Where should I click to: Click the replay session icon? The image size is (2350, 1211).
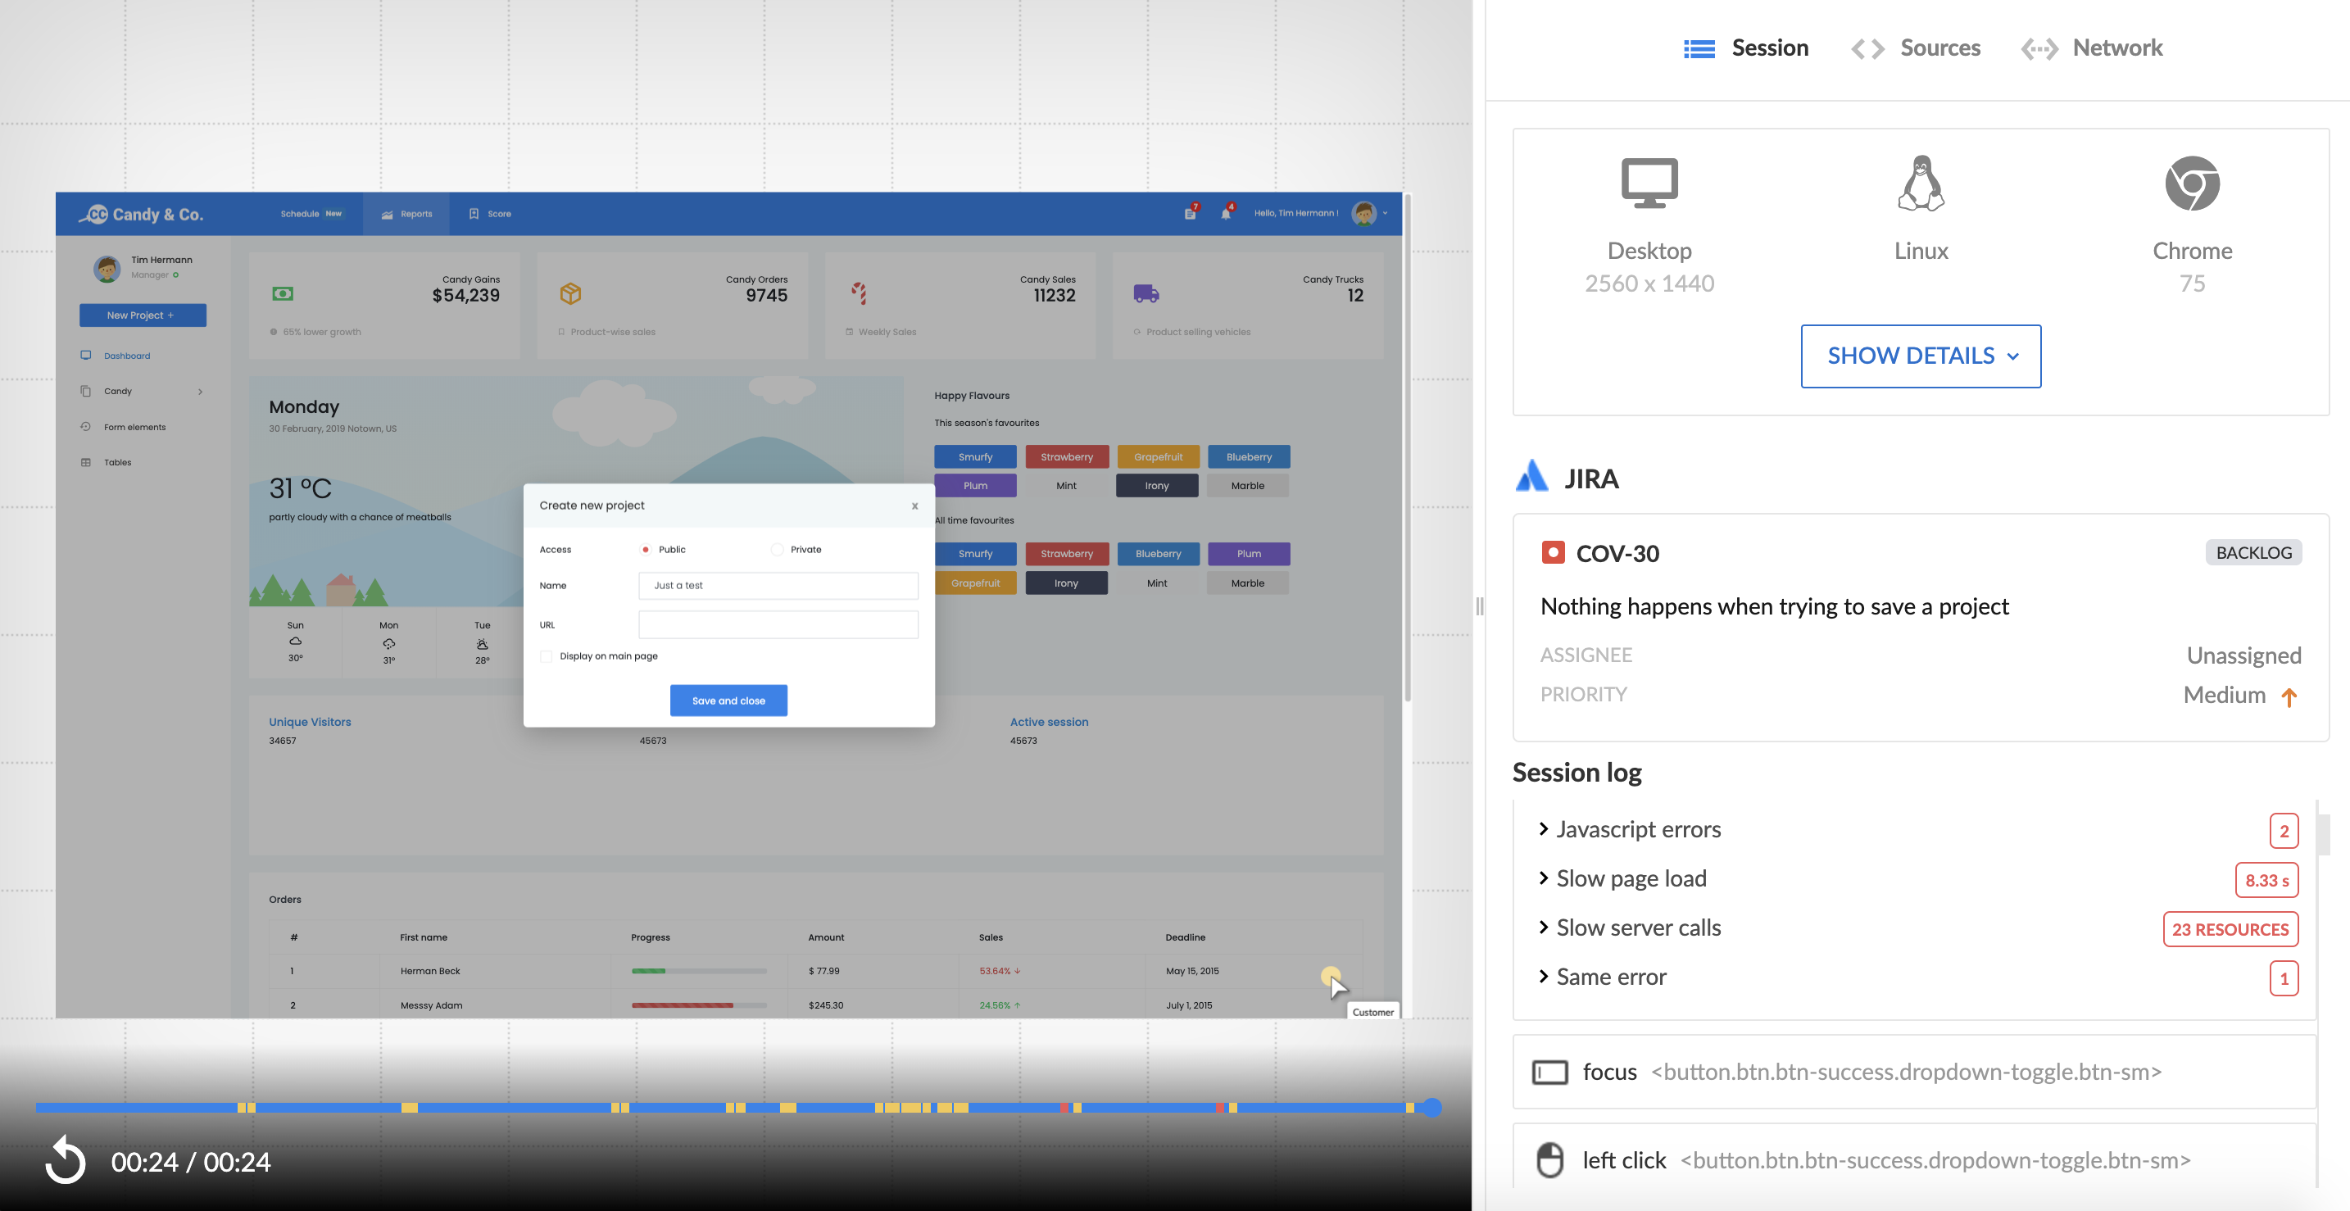(65, 1160)
